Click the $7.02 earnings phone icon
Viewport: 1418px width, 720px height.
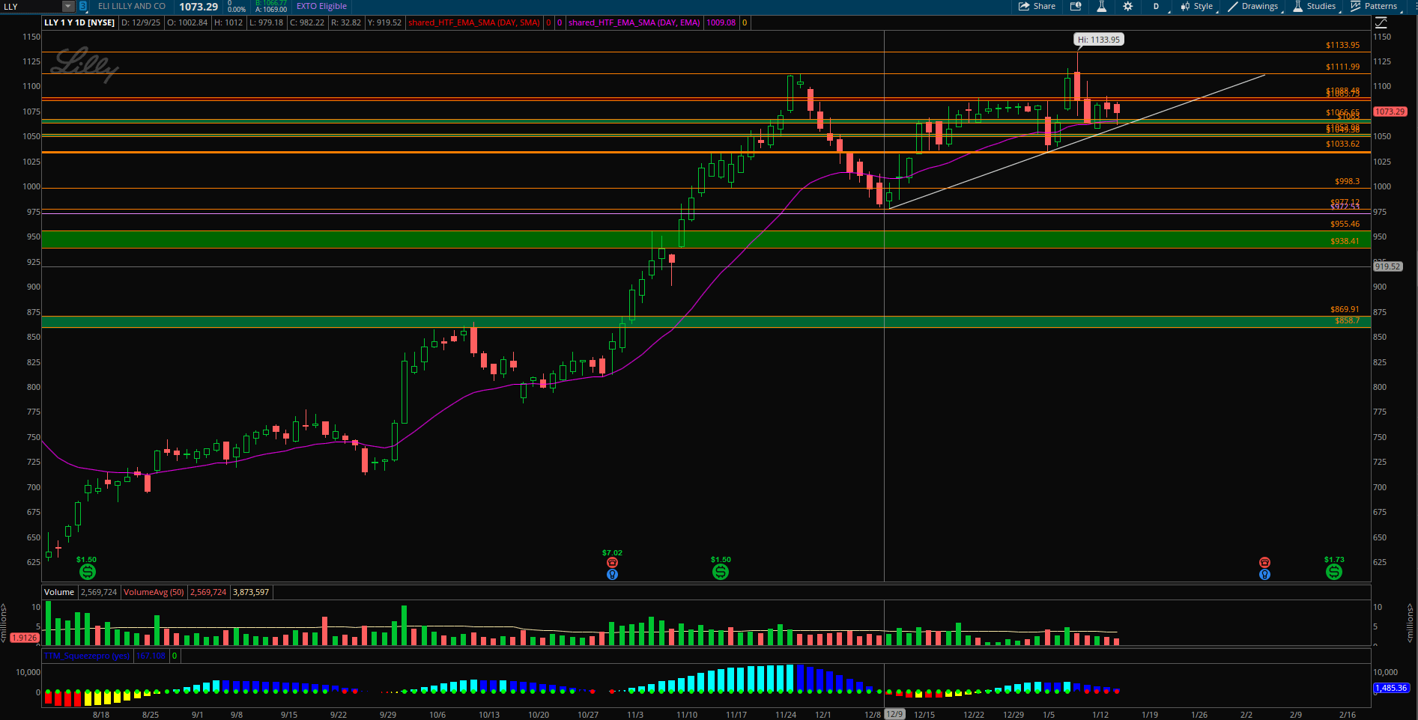pyautogui.click(x=612, y=563)
